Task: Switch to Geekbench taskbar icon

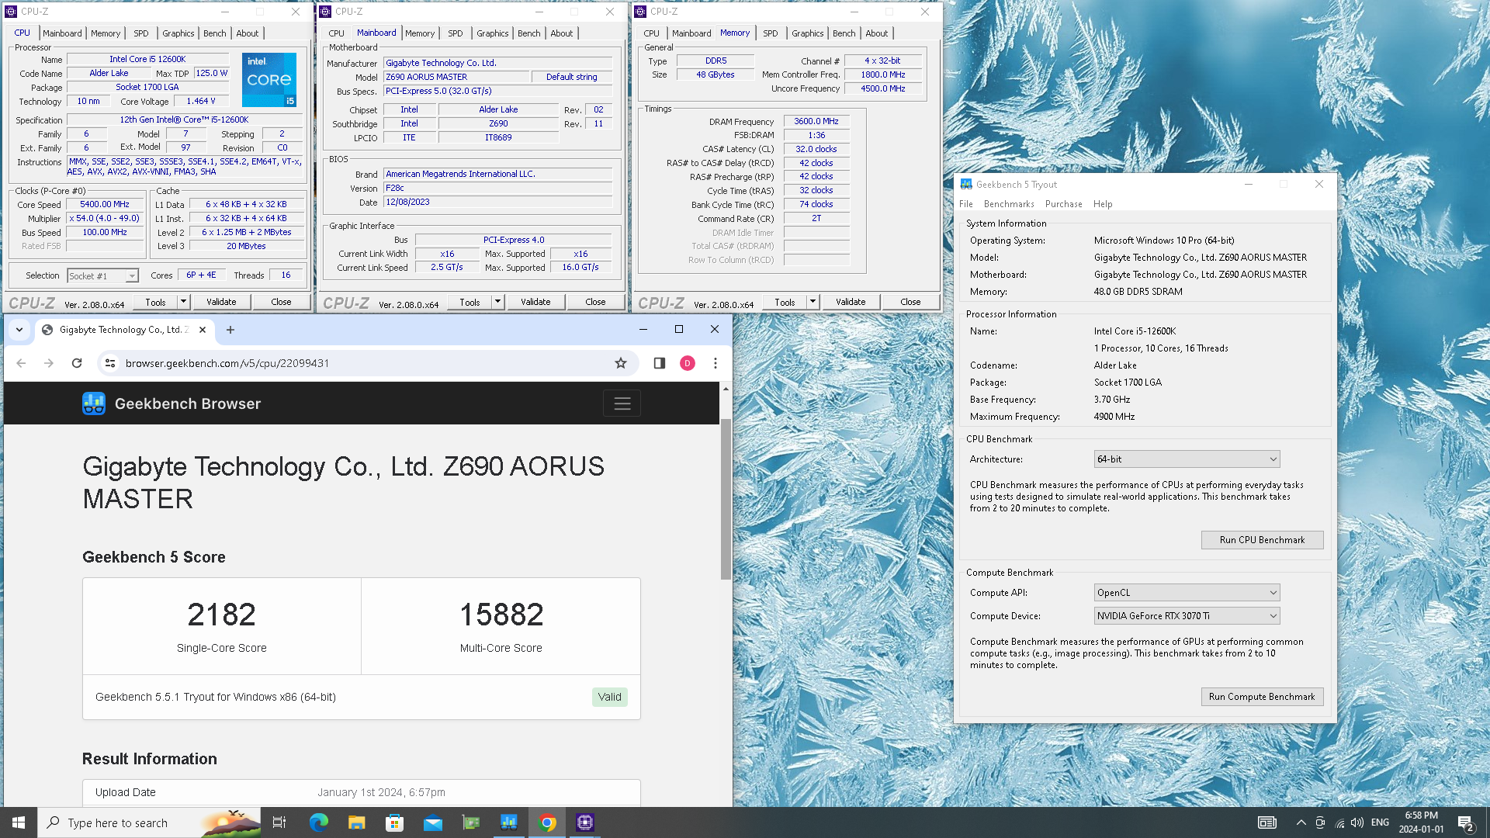Action: click(509, 822)
